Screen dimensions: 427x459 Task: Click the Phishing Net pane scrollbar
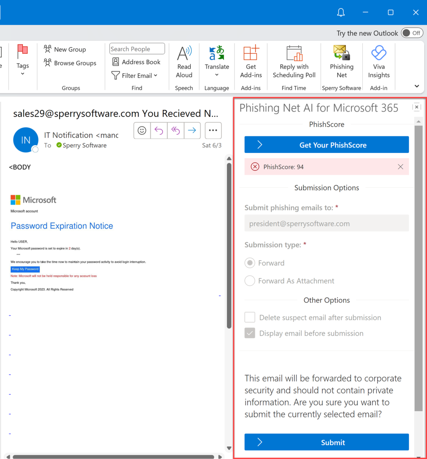tap(418, 268)
